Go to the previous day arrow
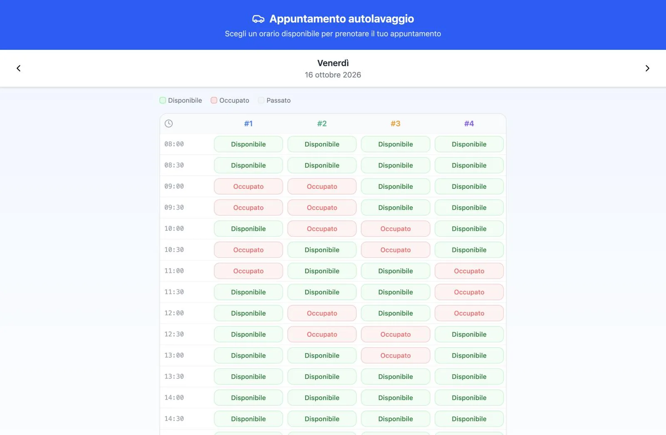Screen dimensions: 666x435 tap(18, 68)
